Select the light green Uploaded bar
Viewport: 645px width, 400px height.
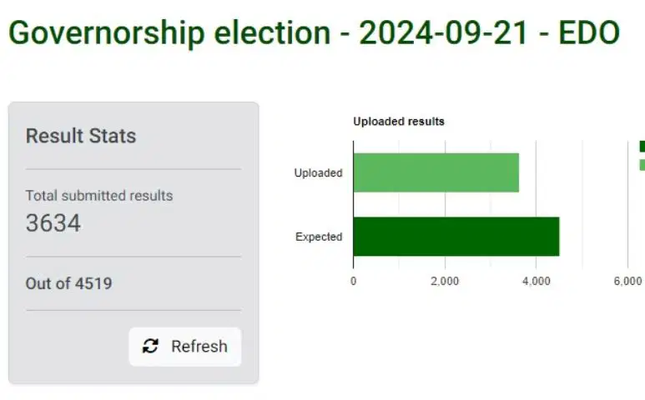pyautogui.click(x=436, y=172)
